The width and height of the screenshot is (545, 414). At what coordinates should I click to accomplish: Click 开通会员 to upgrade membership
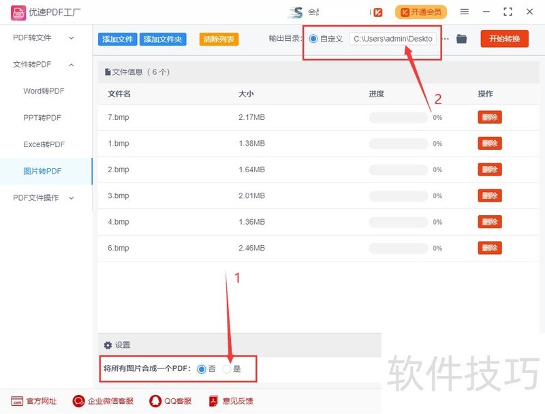[420, 12]
